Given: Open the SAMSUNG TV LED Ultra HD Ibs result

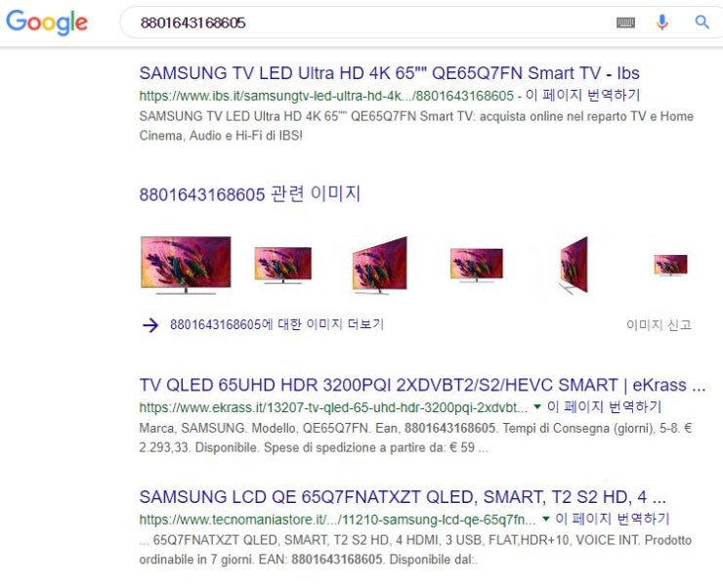Looking at the screenshot, I should (x=389, y=73).
